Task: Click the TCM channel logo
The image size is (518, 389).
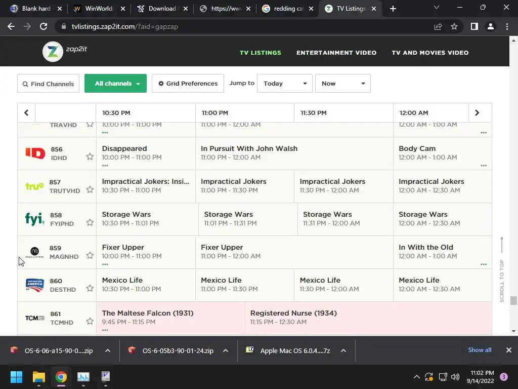Action: [35, 318]
